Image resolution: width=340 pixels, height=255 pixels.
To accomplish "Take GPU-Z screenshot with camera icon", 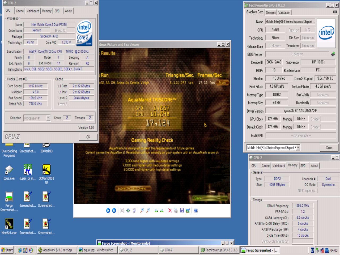I will point(335,12).
